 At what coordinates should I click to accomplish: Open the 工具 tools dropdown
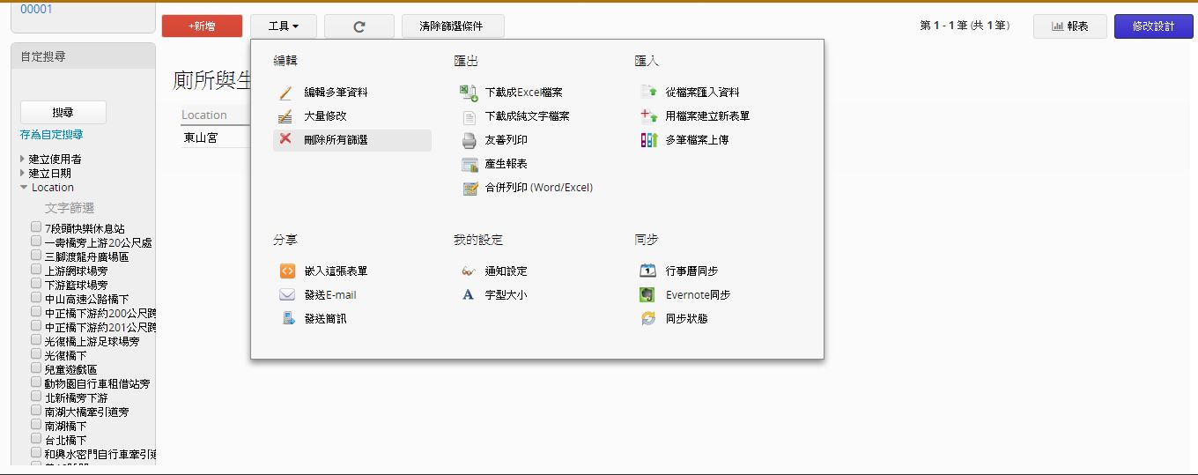click(284, 26)
